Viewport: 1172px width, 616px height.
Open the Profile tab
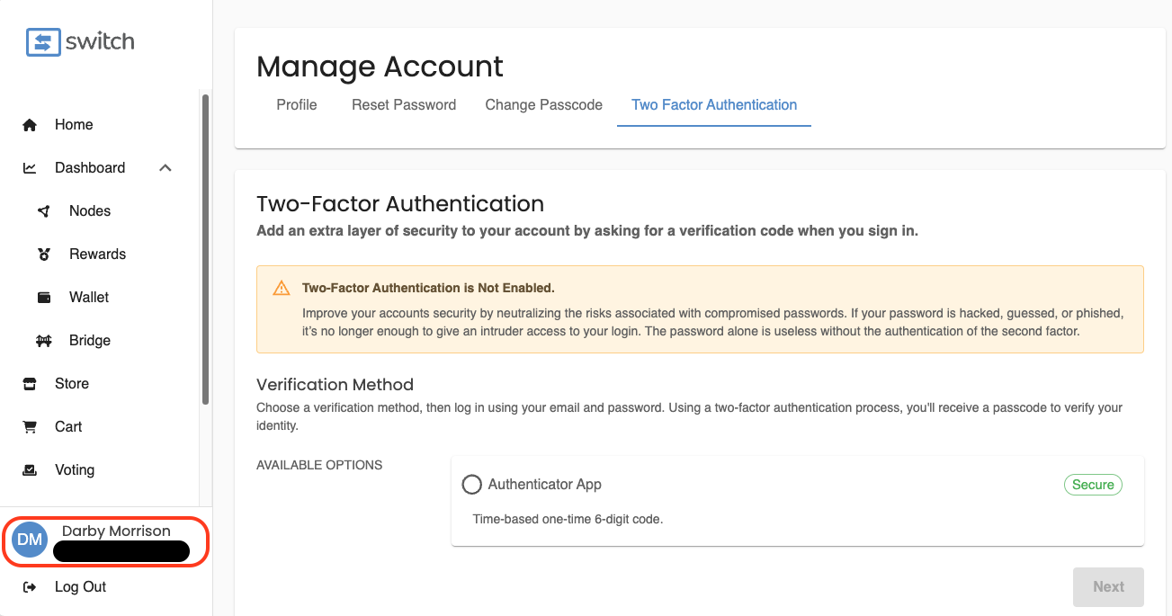click(297, 105)
